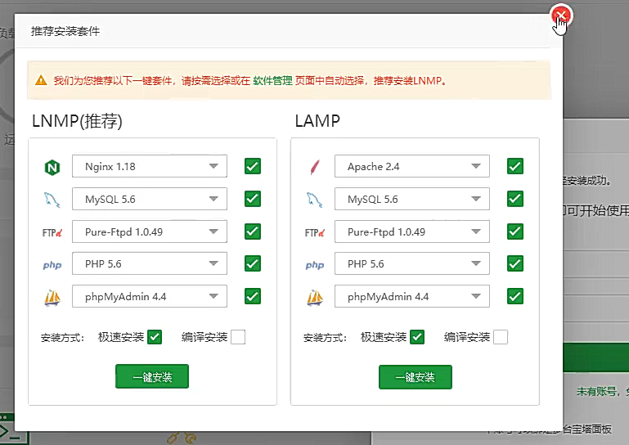Uncheck PHP 5.6 in LNMP
The height and width of the screenshot is (445, 629).
pyautogui.click(x=253, y=263)
